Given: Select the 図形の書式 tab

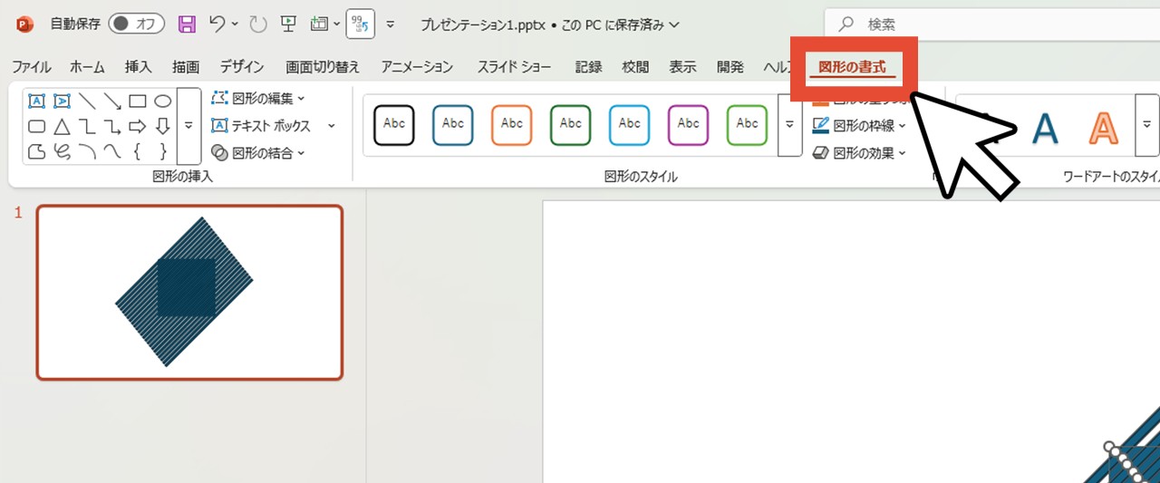Looking at the screenshot, I should 852,67.
